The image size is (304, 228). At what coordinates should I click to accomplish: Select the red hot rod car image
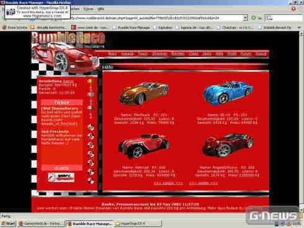144,146
